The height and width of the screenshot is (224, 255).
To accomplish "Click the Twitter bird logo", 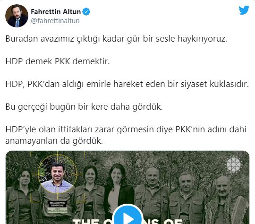I will click(244, 10).
